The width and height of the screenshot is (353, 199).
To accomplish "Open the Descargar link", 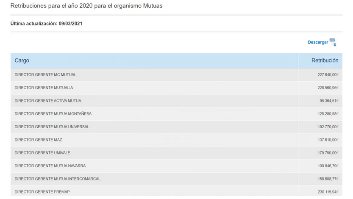I will click(x=318, y=42).
